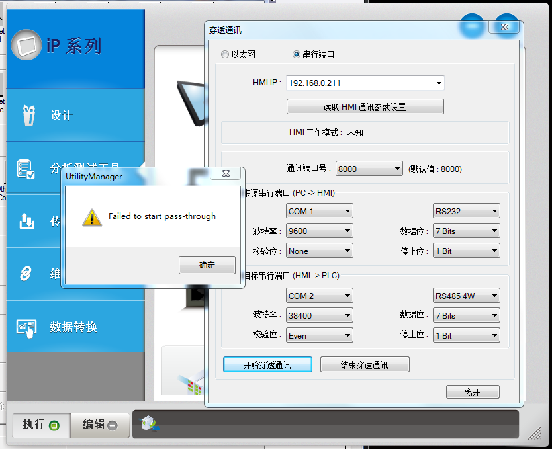This screenshot has height=449, width=552.
Task: Click the 传输 upload icon in sidebar
Action: click(27, 221)
